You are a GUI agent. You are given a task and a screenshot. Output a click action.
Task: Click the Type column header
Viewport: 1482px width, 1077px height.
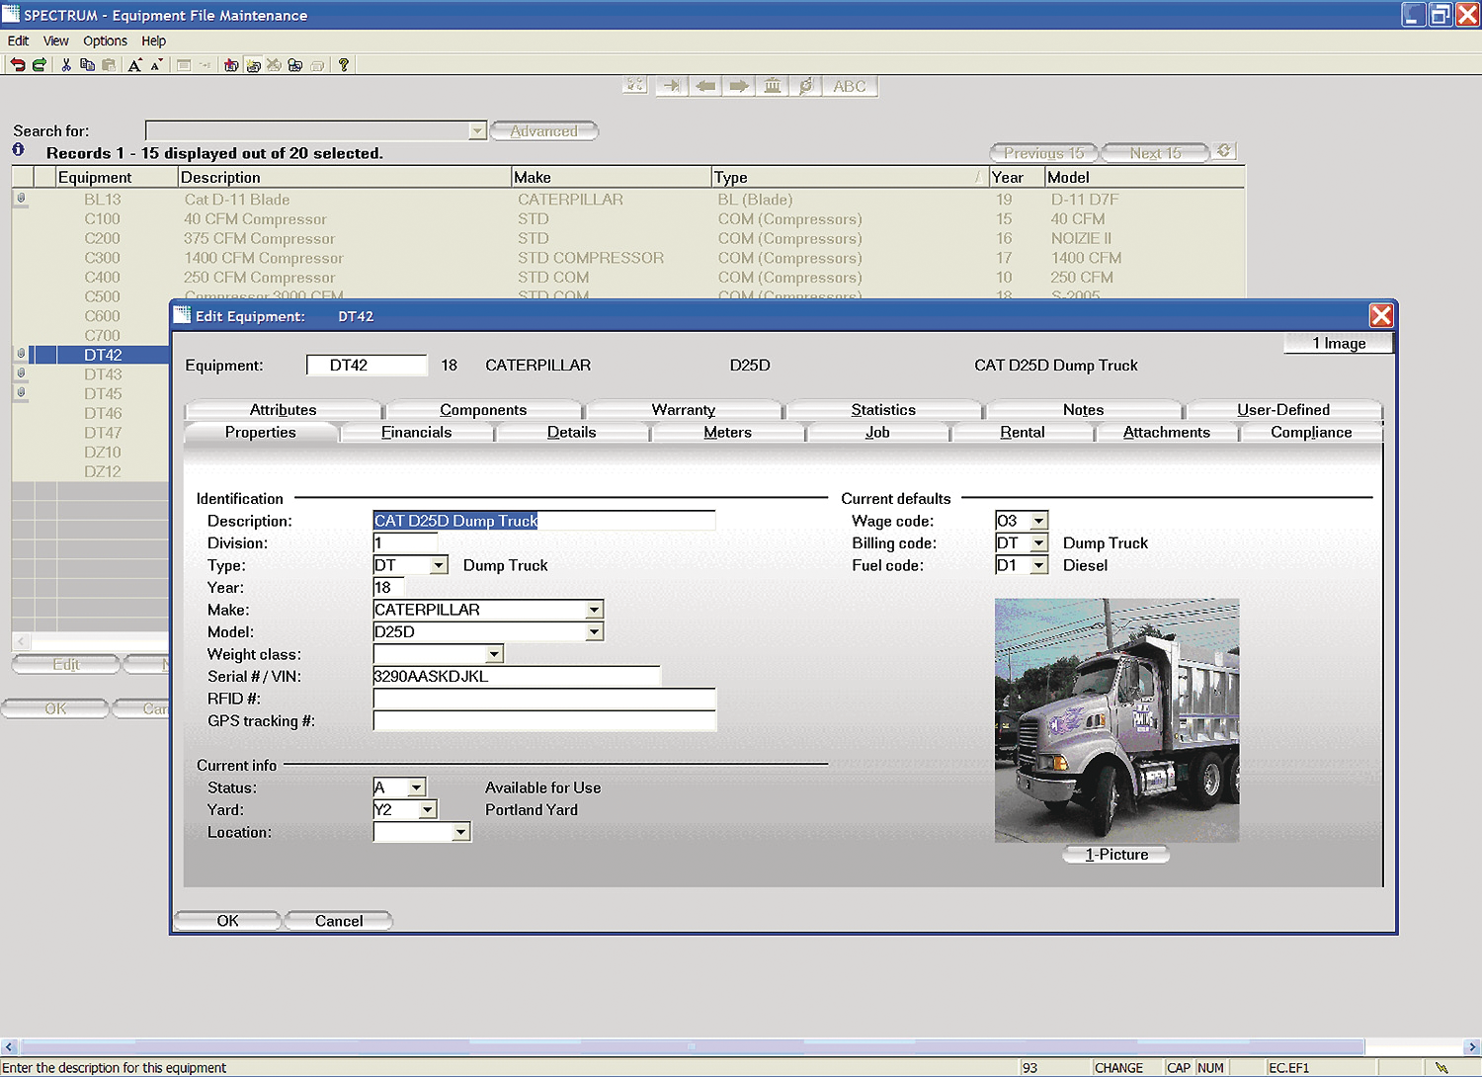tap(850, 177)
